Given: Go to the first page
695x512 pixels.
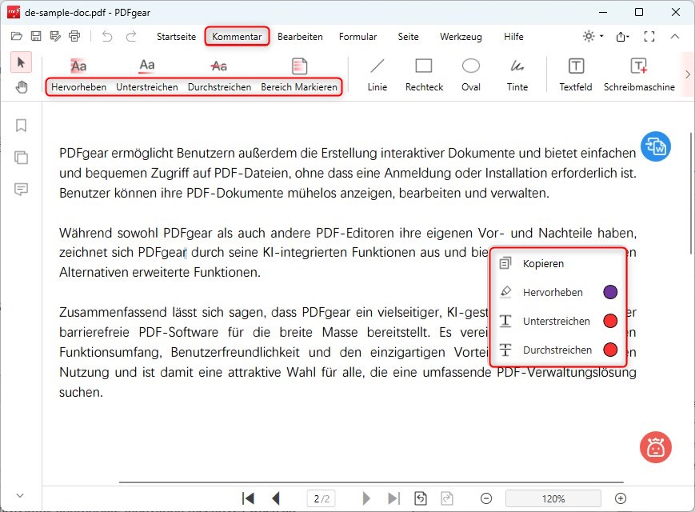Looking at the screenshot, I should tap(248, 498).
